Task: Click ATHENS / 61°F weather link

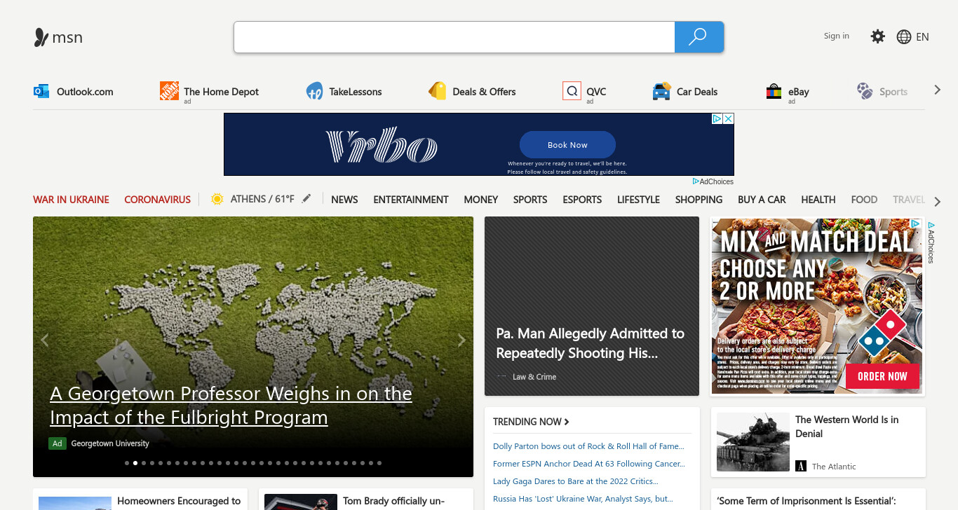Action: tap(262, 199)
